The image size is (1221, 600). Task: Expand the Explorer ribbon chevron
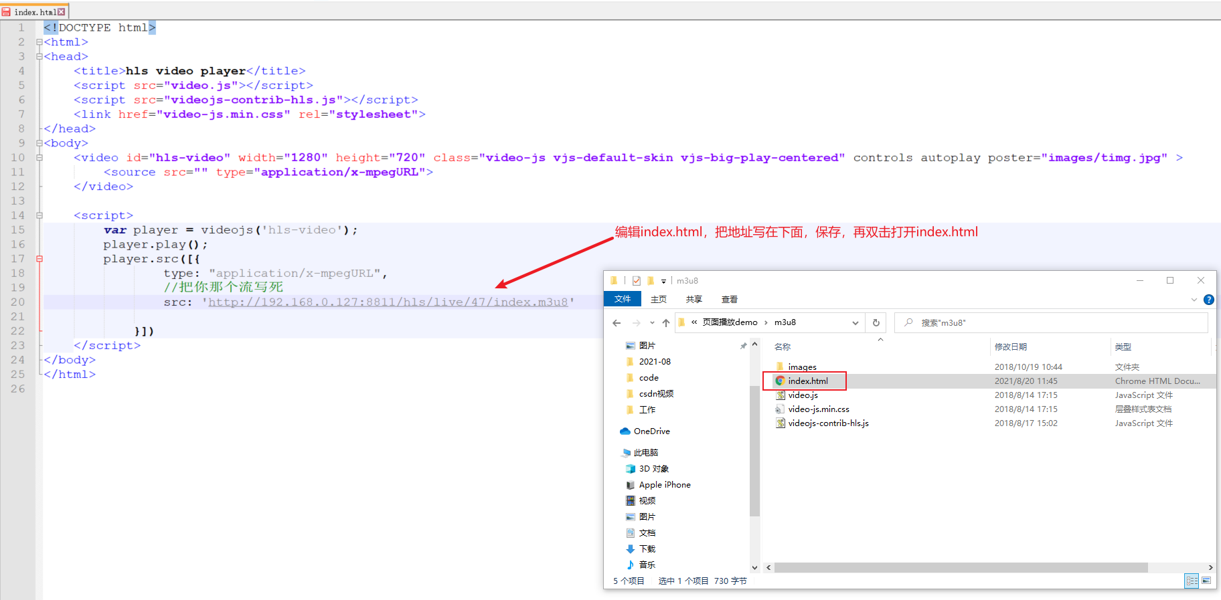pos(1194,300)
